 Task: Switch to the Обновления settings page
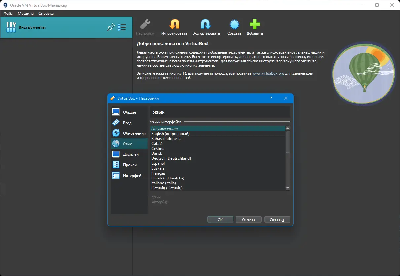(x=129, y=133)
